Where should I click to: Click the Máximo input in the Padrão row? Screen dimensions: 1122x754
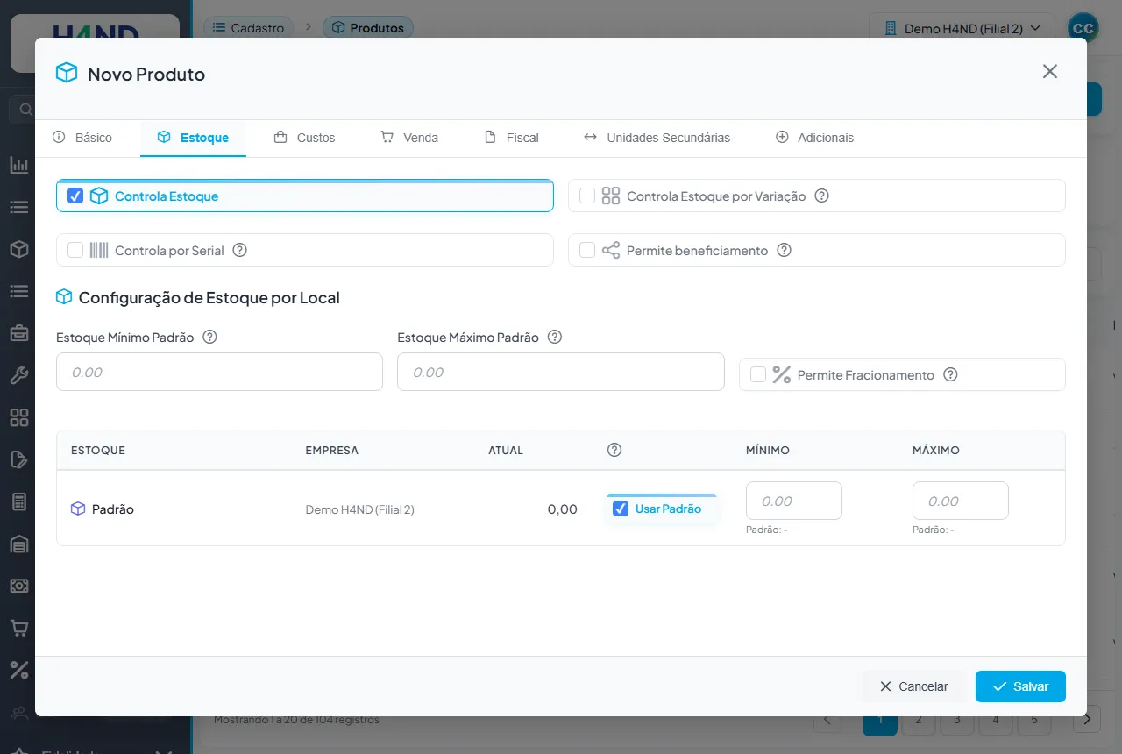pos(961,501)
